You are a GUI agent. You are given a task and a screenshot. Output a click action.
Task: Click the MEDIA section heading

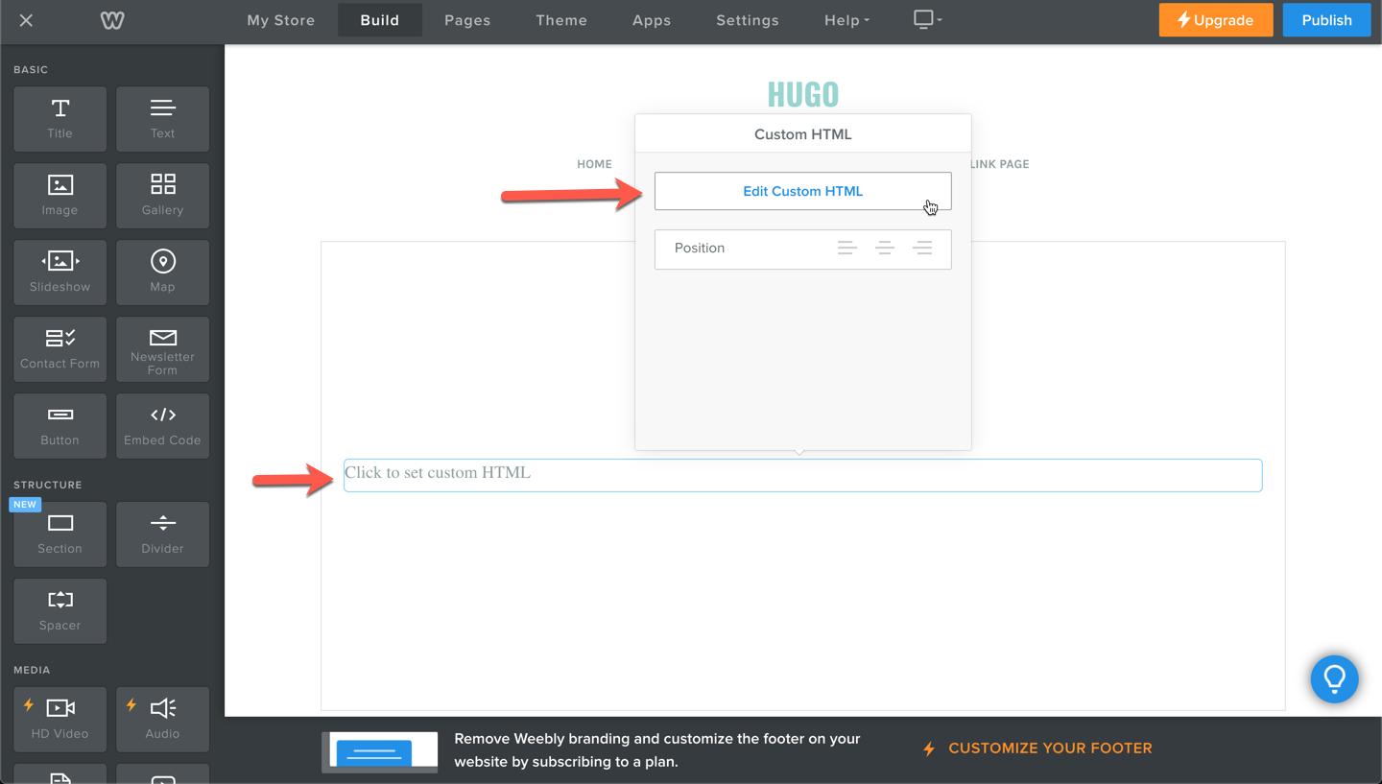pos(32,671)
